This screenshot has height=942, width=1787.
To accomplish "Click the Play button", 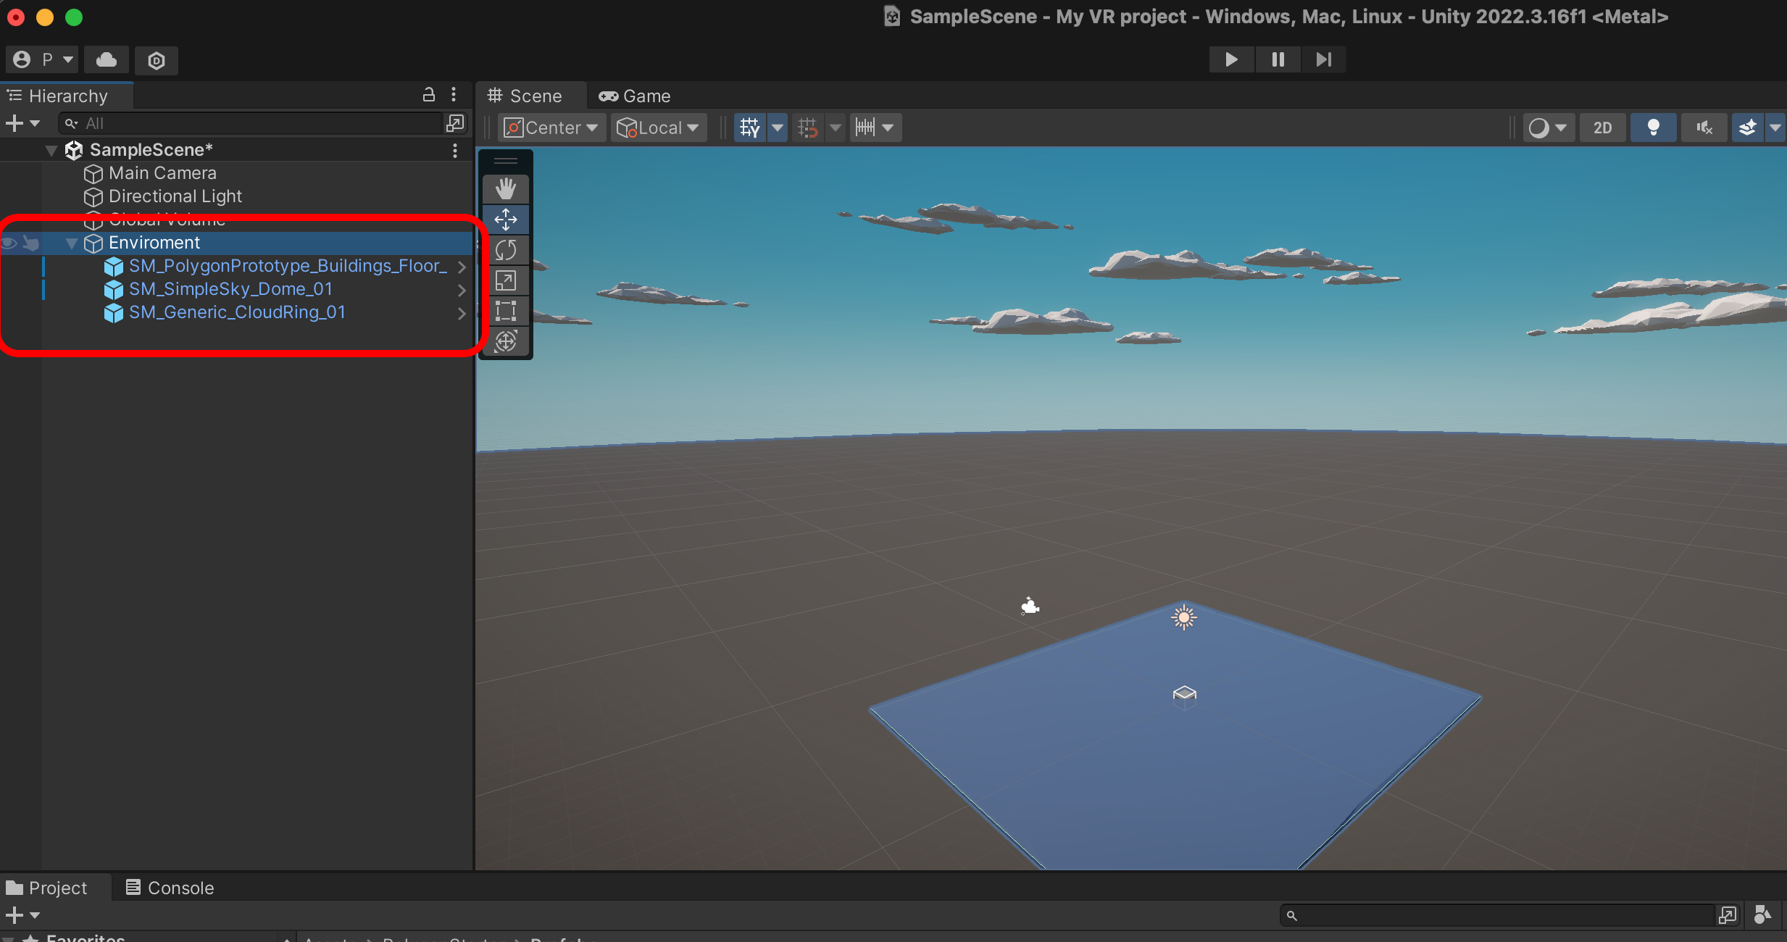I will pos(1230,59).
